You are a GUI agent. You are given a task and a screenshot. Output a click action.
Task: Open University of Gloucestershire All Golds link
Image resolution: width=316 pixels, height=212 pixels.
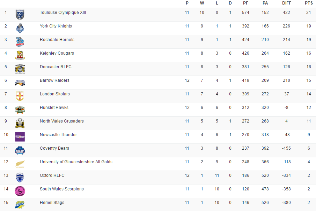(x=76, y=162)
